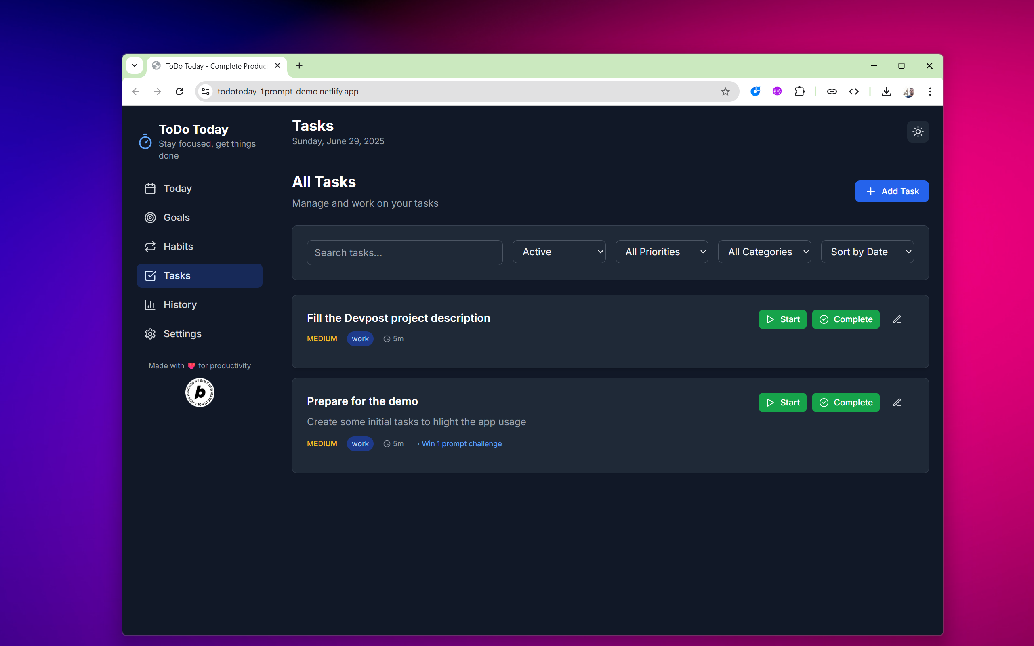The image size is (1034, 646).
Task: Open the All Categories filter
Action: pos(764,252)
